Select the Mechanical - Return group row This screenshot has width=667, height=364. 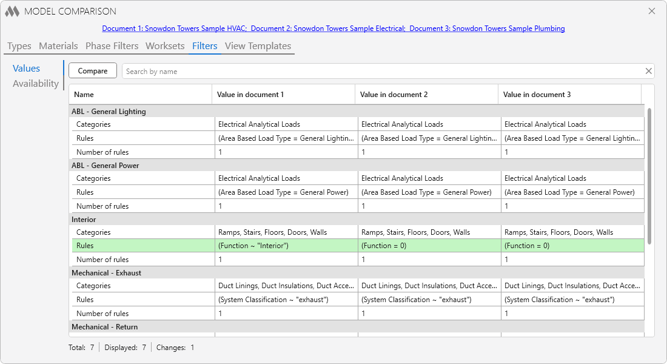coord(357,327)
